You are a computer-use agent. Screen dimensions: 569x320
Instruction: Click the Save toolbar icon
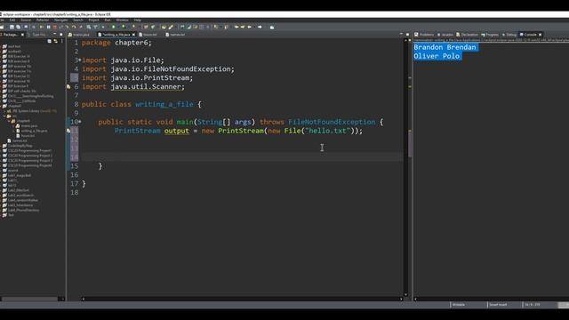[x=12, y=27]
